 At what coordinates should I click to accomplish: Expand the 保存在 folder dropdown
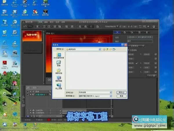pos(99,49)
